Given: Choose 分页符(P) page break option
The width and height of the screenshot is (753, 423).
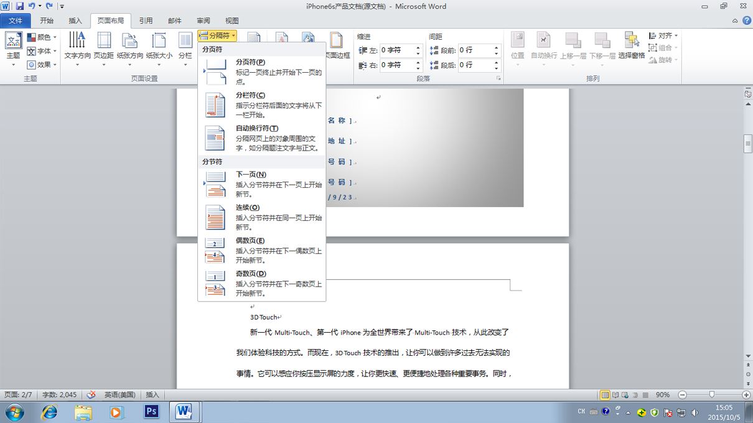Looking at the screenshot, I should tap(262, 72).
